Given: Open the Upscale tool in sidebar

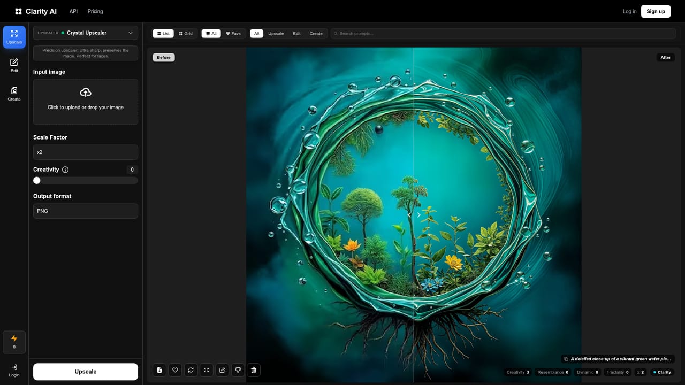Looking at the screenshot, I should coord(14,37).
